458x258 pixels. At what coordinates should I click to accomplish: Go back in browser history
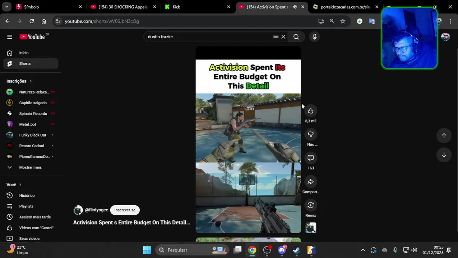(x=8, y=21)
